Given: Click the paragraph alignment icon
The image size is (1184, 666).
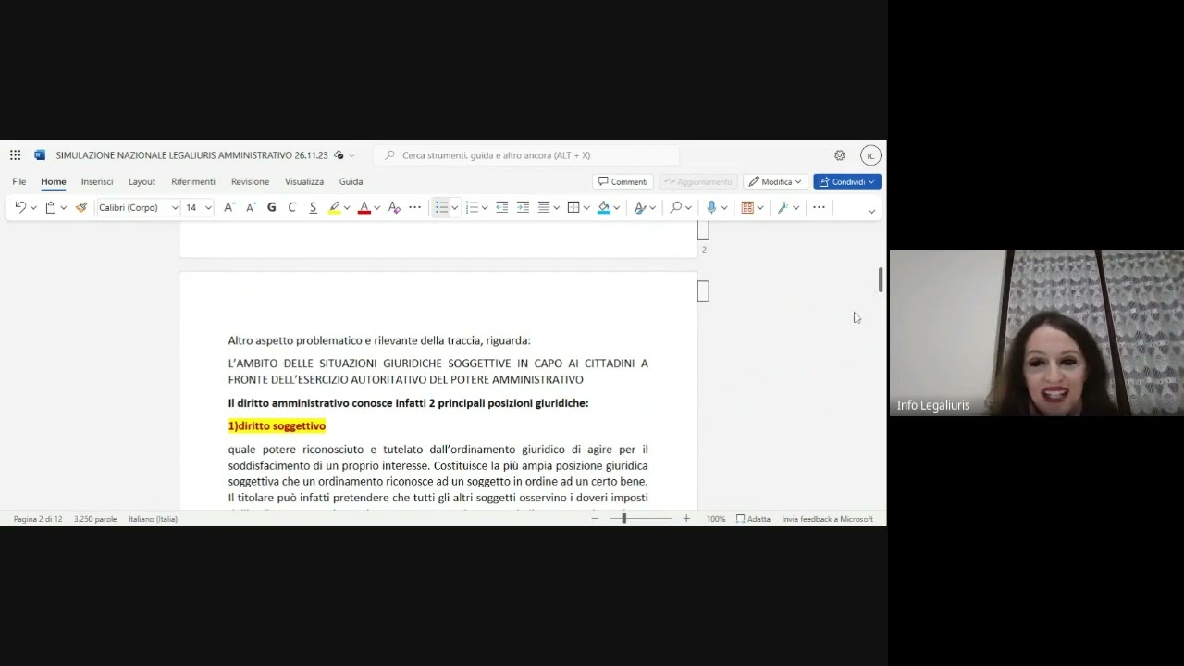Looking at the screenshot, I should (544, 207).
